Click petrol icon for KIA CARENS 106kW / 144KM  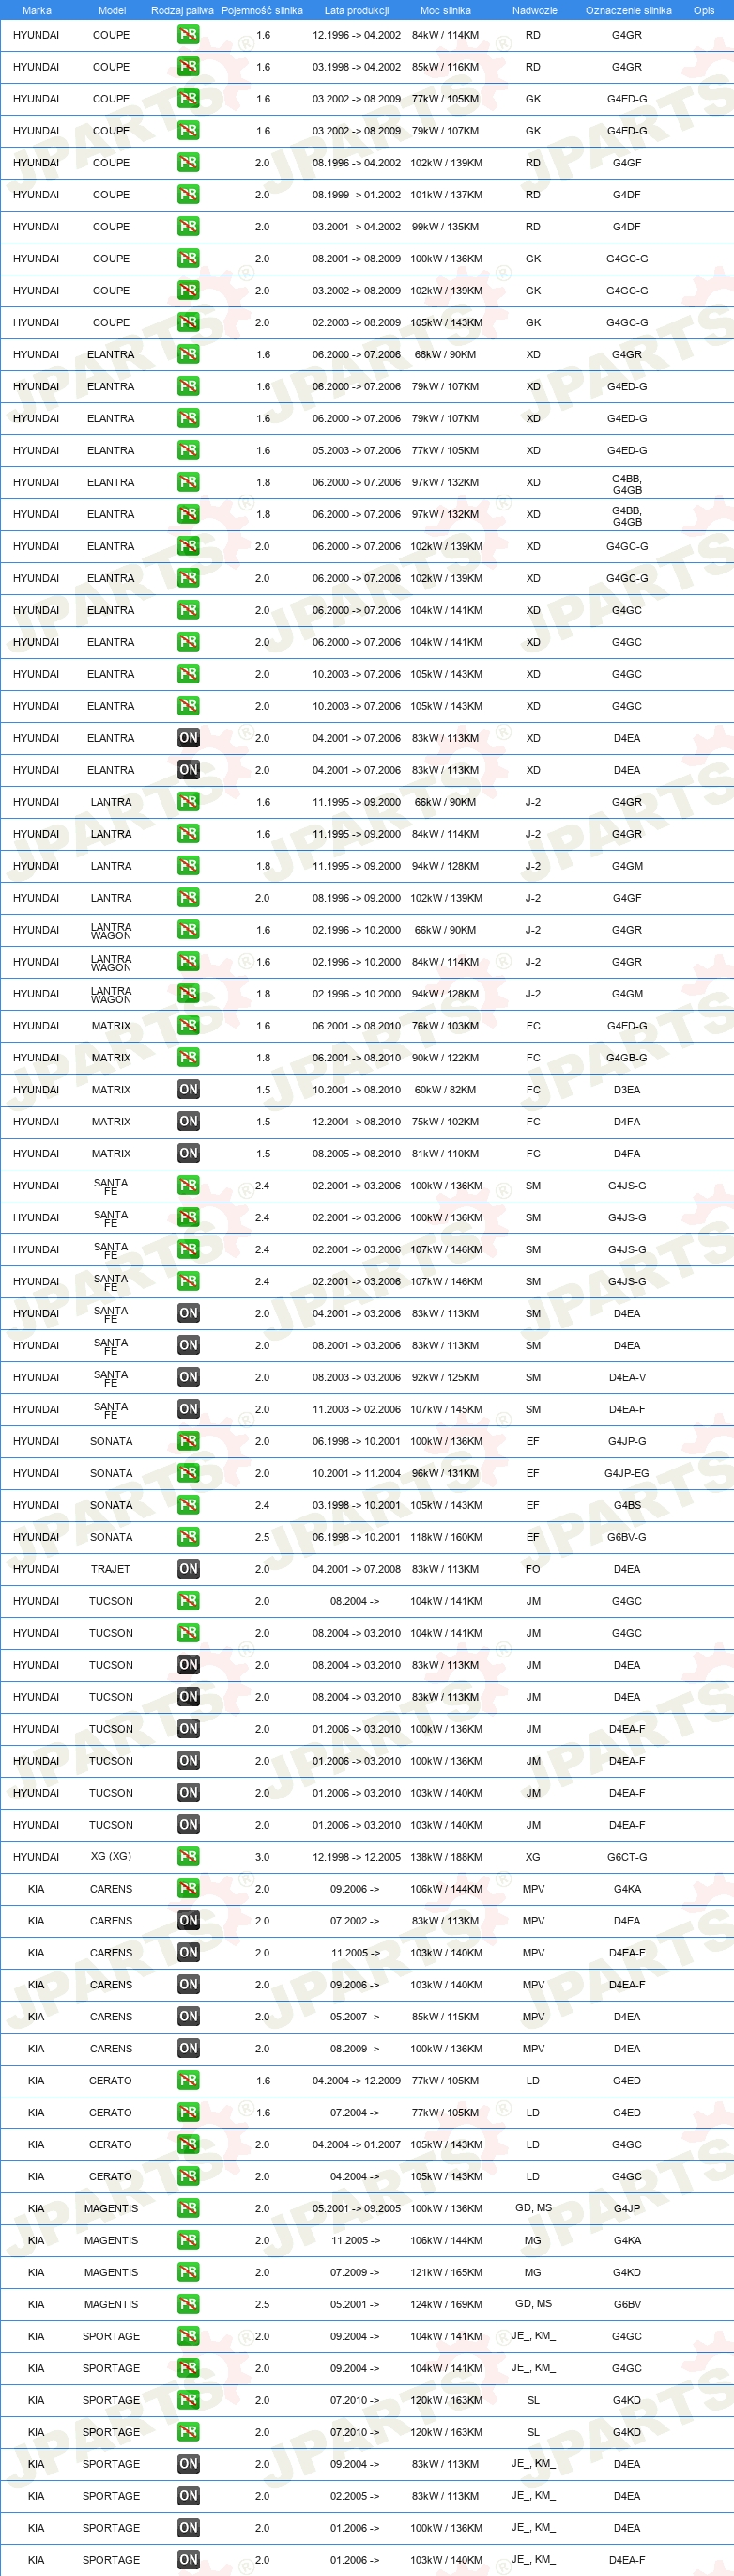188,1889
